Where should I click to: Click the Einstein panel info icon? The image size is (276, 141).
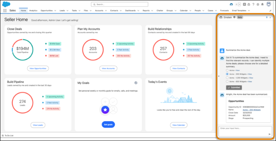click(234, 17)
